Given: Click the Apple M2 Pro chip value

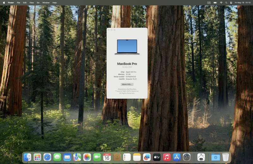Looking at the screenshot, I should [x=131, y=72].
